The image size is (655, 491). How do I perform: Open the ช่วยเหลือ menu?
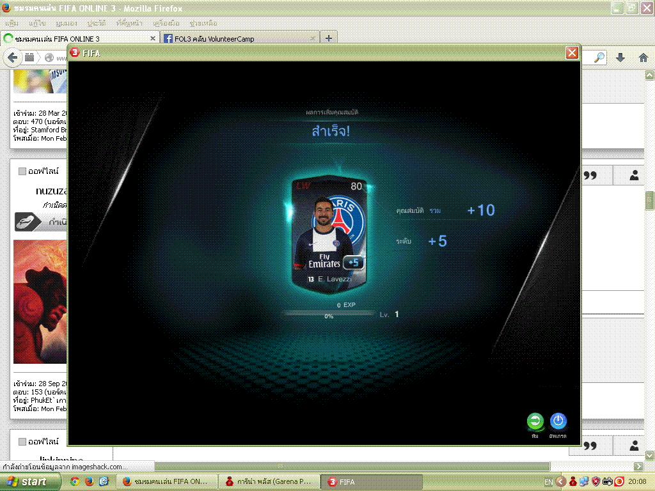[203, 23]
